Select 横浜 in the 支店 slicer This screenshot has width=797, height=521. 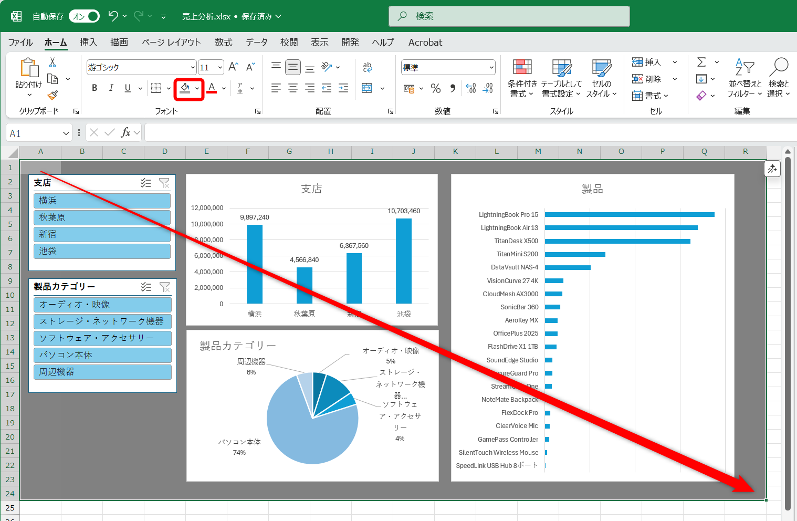(102, 201)
